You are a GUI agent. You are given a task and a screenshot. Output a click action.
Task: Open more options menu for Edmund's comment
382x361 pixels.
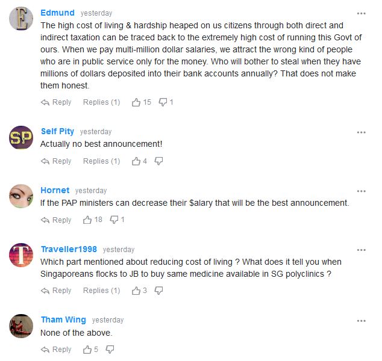pos(362,13)
